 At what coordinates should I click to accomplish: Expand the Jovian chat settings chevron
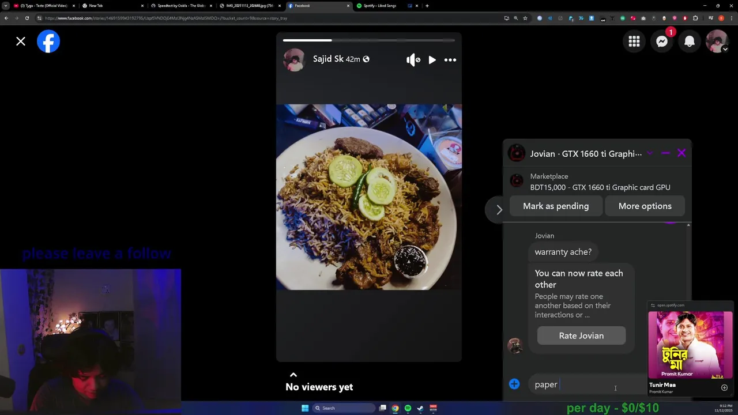(x=650, y=153)
